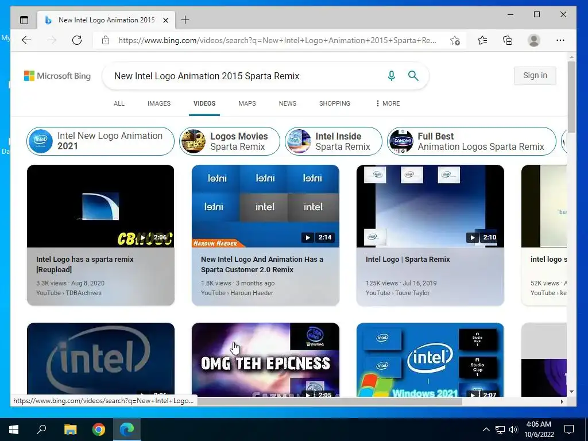Select Logos Movies Sparta Remix suggestion
588x441 pixels.
pos(230,141)
